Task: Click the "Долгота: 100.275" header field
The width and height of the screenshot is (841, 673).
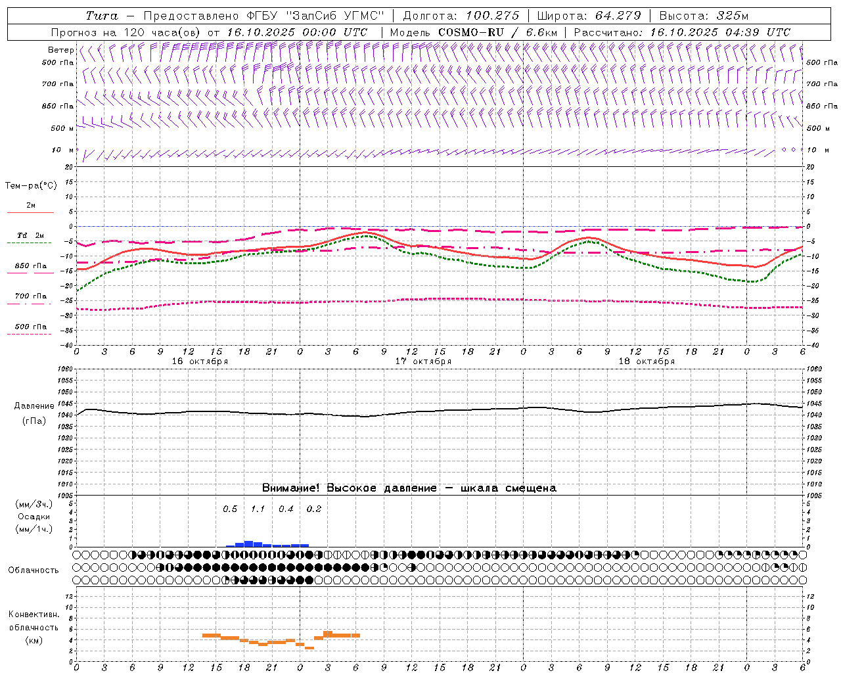Action: pyautogui.click(x=461, y=16)
